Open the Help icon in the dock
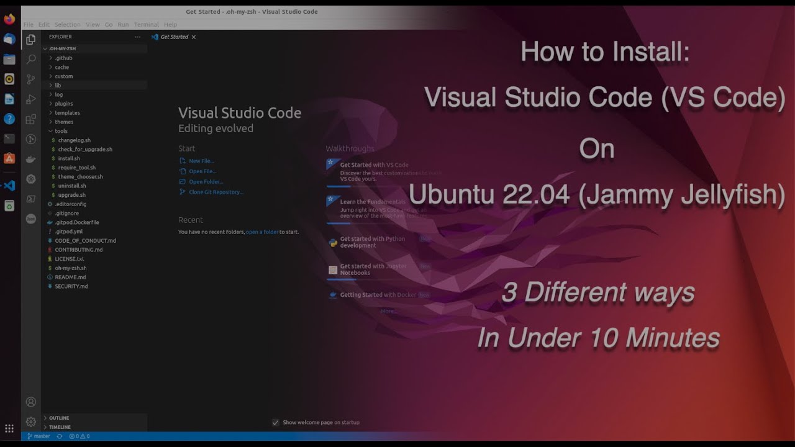795x447 pixels. click(9, 119)
